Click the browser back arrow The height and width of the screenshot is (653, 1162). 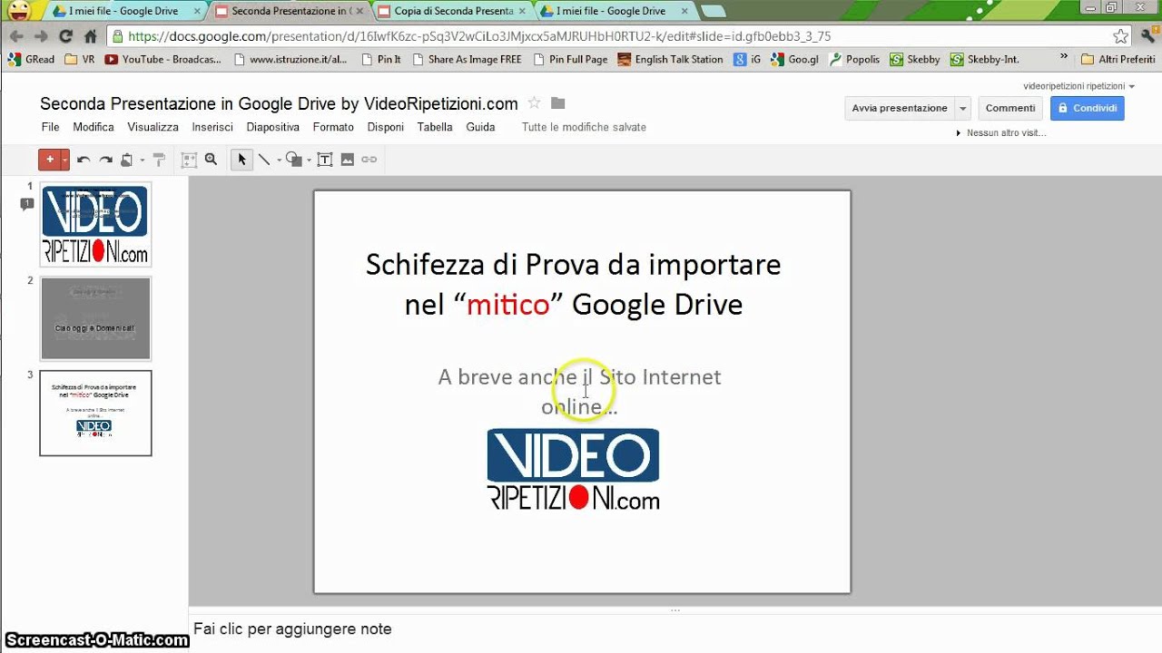[x=16, y=36]
